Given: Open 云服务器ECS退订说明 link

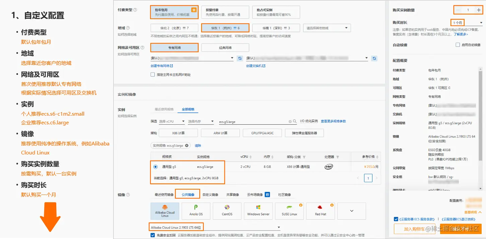Looking at the screenshot, I should click(458, 219).
